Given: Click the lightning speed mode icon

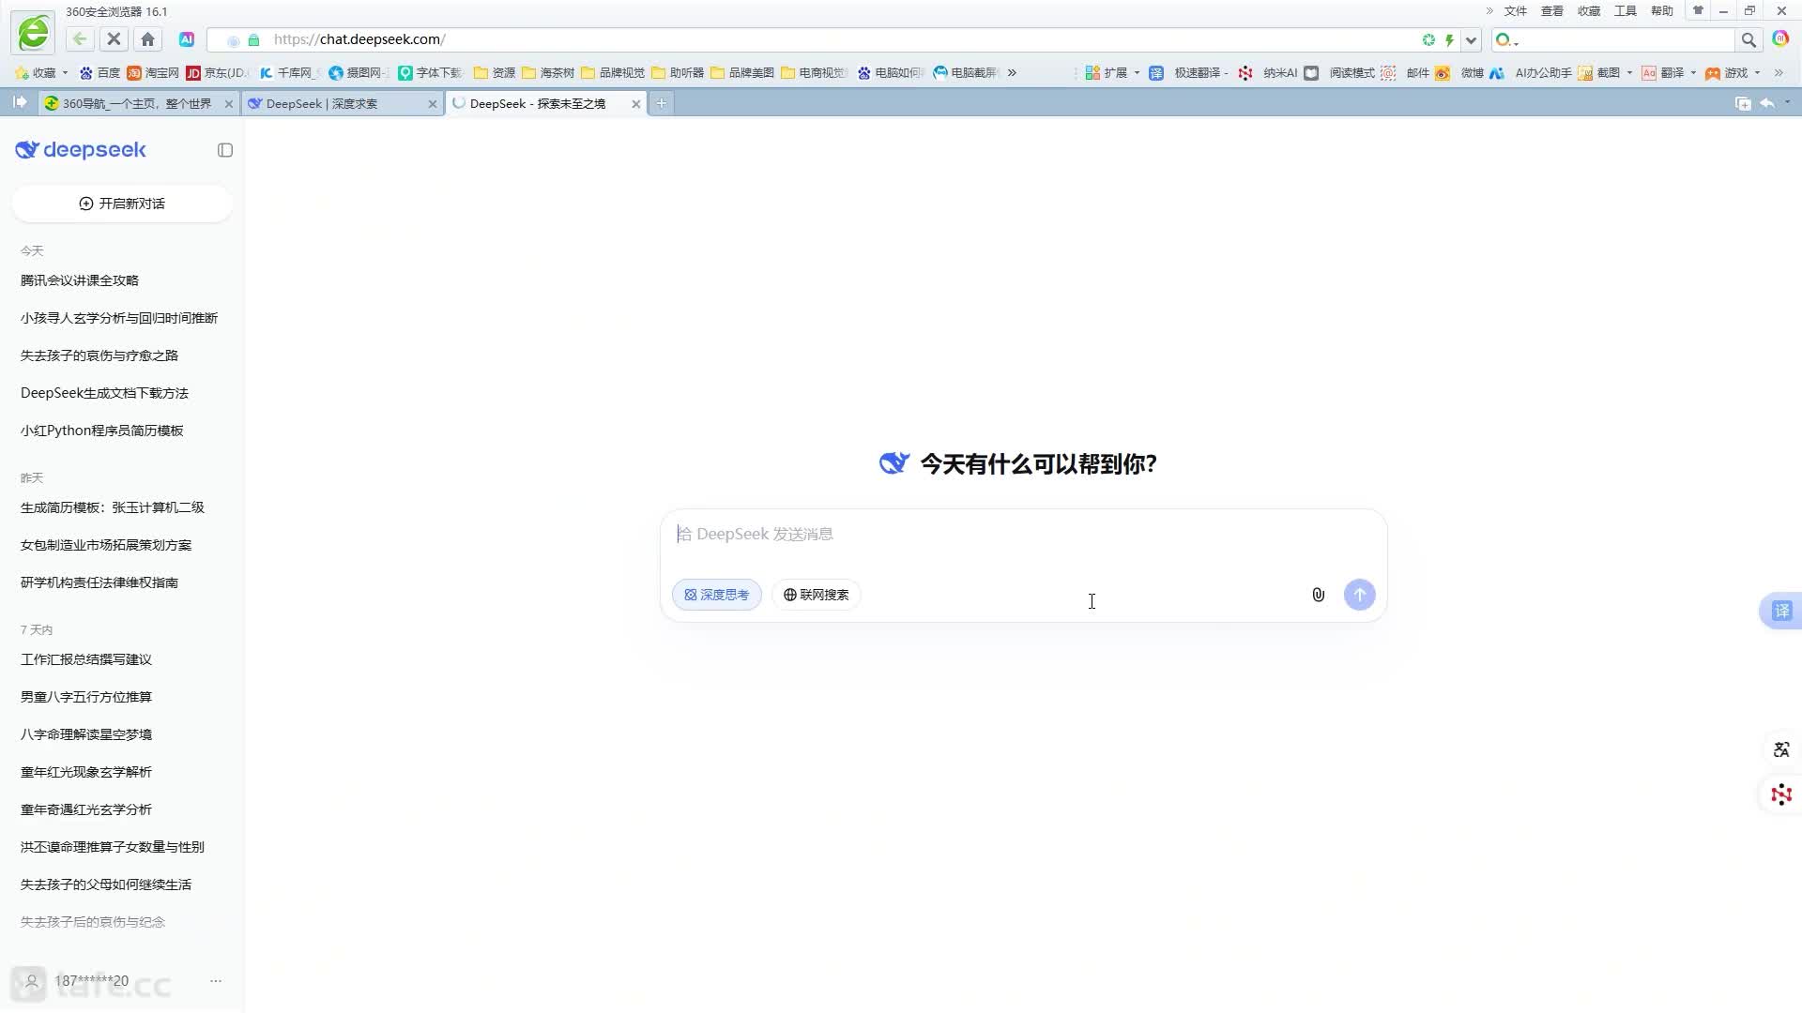Looking at the screenshot, I should (x=1449, y=39).
